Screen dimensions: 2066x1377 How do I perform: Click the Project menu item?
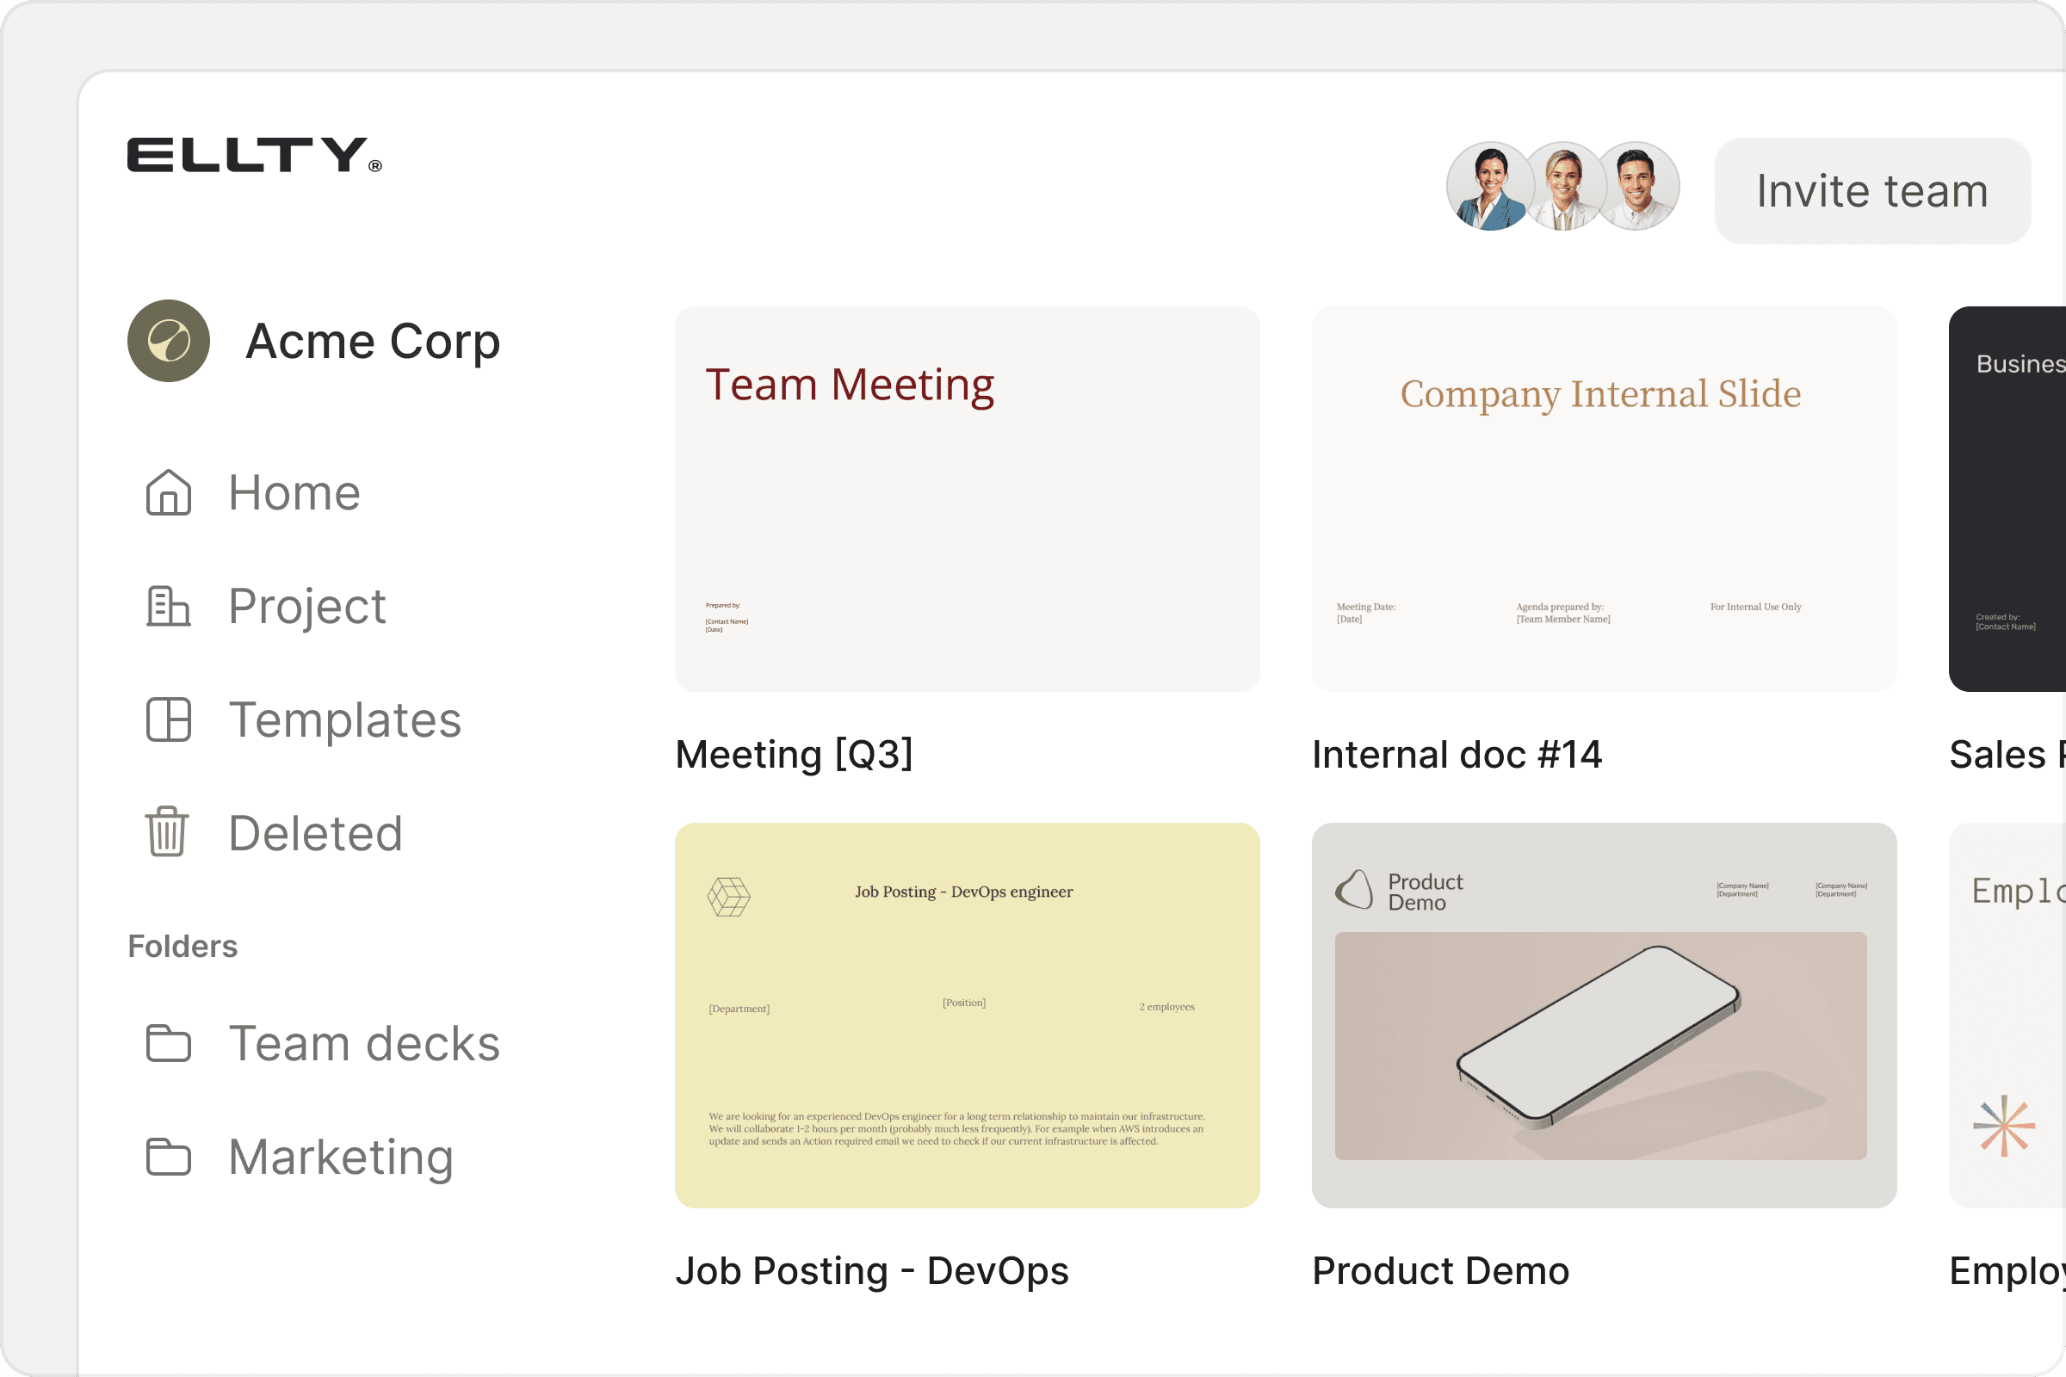[x=307, y=607]
